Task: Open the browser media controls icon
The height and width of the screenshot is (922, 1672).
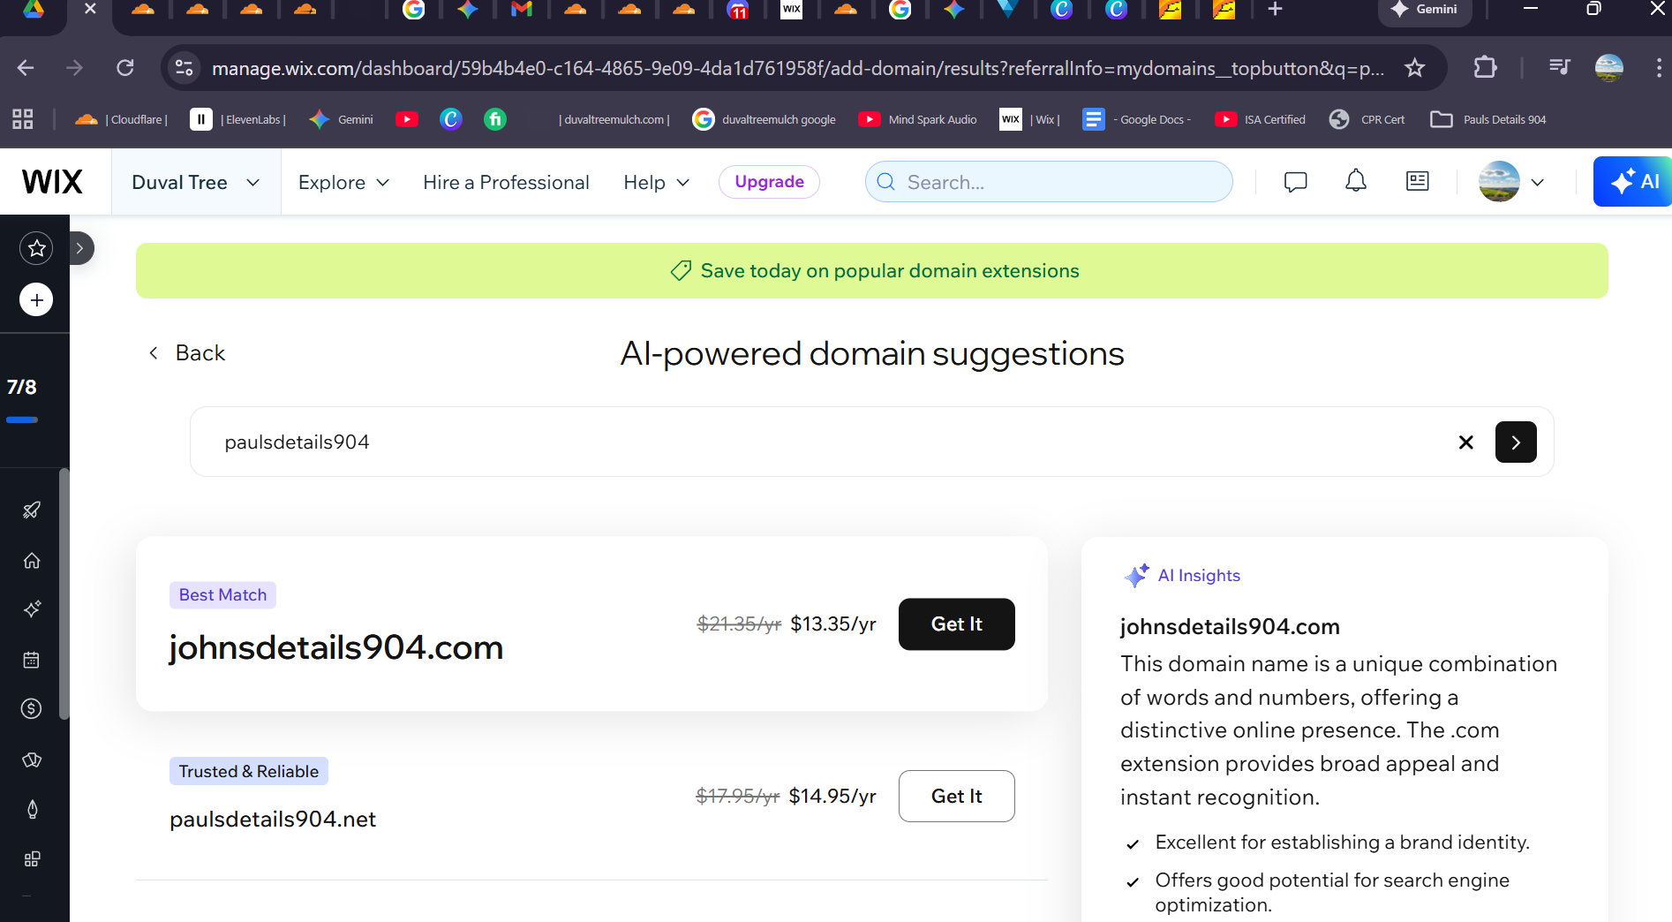Action: pos(1560,67)
